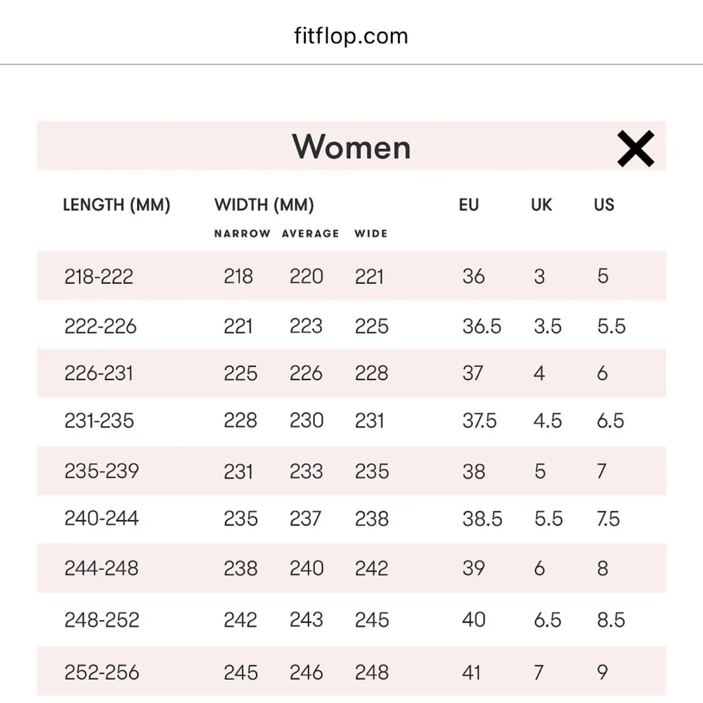The width and height of the screenshot is (703, 703).
Task: Click the WIDE width subheading
Action: (x=370, y=233)
